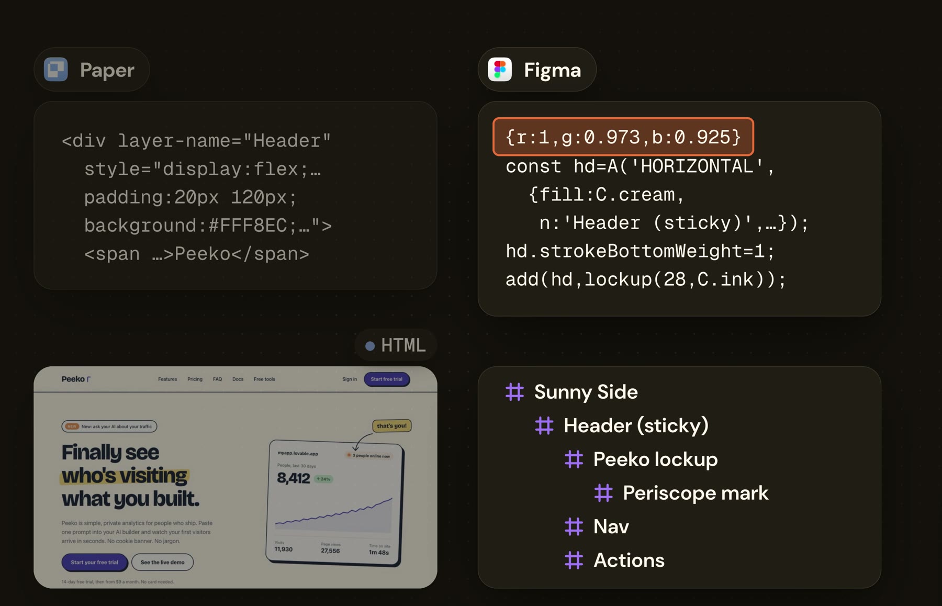Click the Peeko lockup frame icon

pos(574,459)
